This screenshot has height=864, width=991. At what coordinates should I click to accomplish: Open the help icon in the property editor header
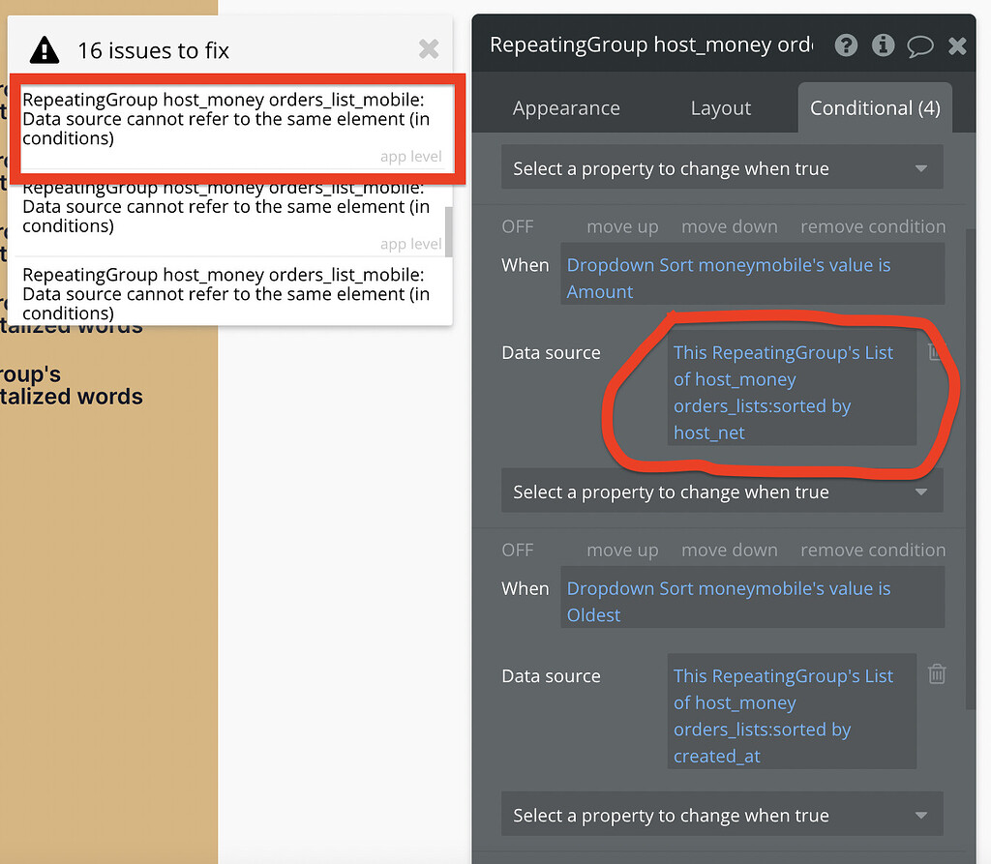pyautogui.click(x=846, y=45)
